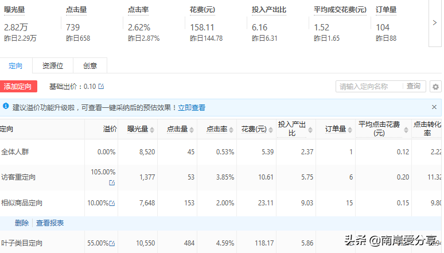Click 删除 under 相似商品定向
This screenshot has height=253, width=444.
click(22, 223)
